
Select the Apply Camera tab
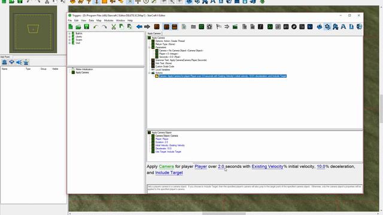(x=154, y=33)
